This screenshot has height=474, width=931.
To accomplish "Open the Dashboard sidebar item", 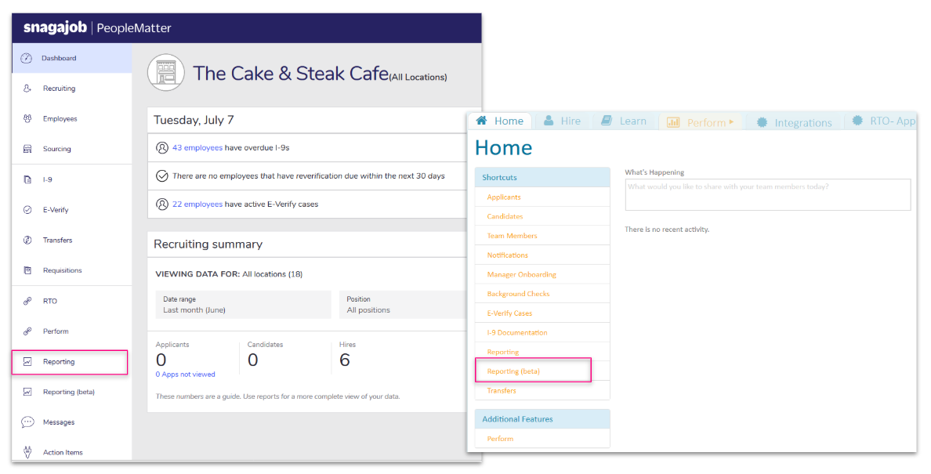I will click(72, 58).
